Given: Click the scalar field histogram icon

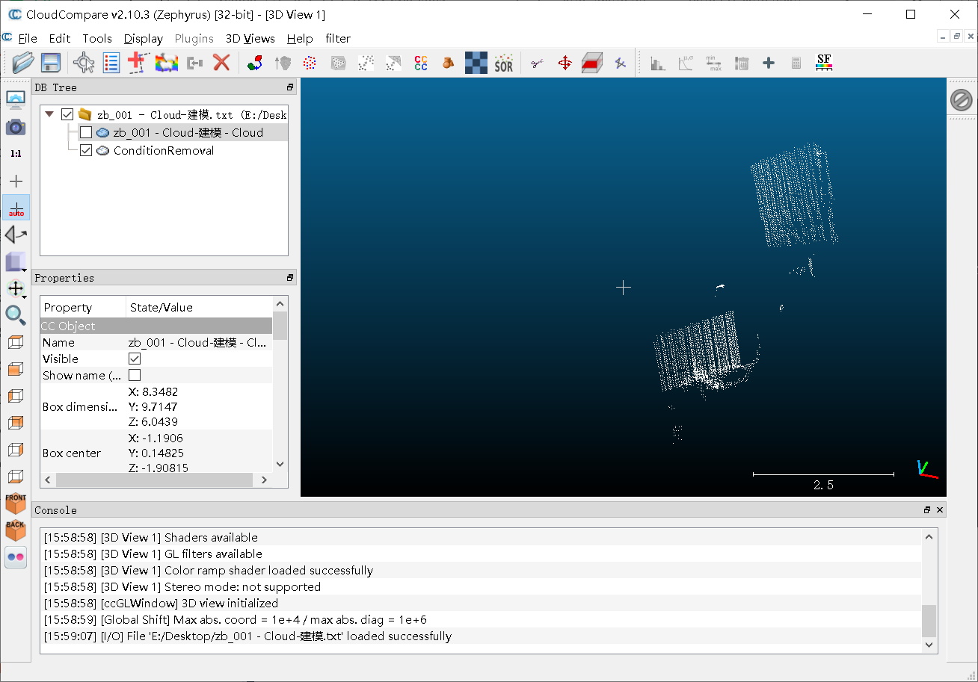Looking at the screenshot, I should [x=658, y=63].
